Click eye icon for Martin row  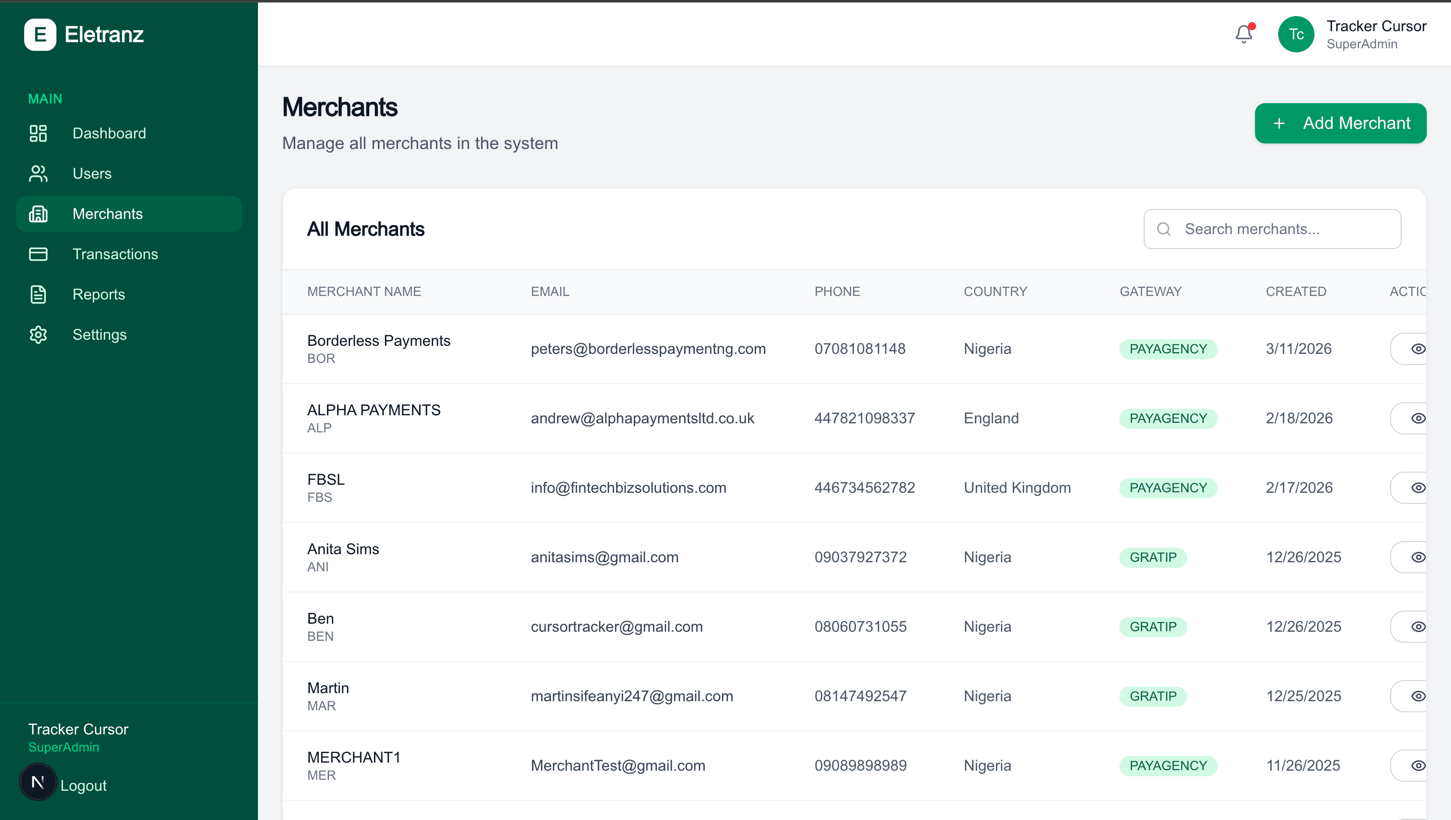[1417, 696]
